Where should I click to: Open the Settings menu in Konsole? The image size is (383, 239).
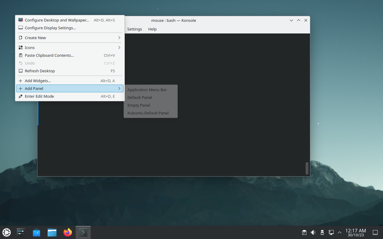click(134, 29)
